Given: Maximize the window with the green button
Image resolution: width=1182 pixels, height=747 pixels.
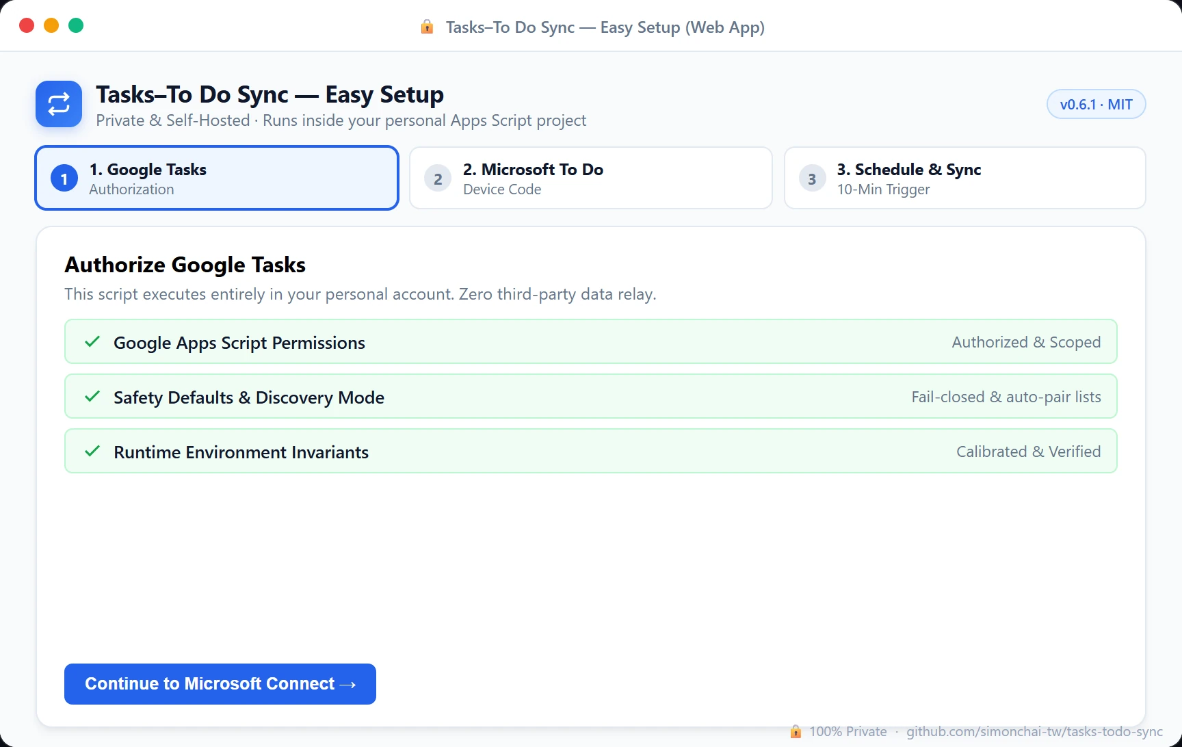Looking at the screenshot, I should pyautogui.click(x=76, y=25).
